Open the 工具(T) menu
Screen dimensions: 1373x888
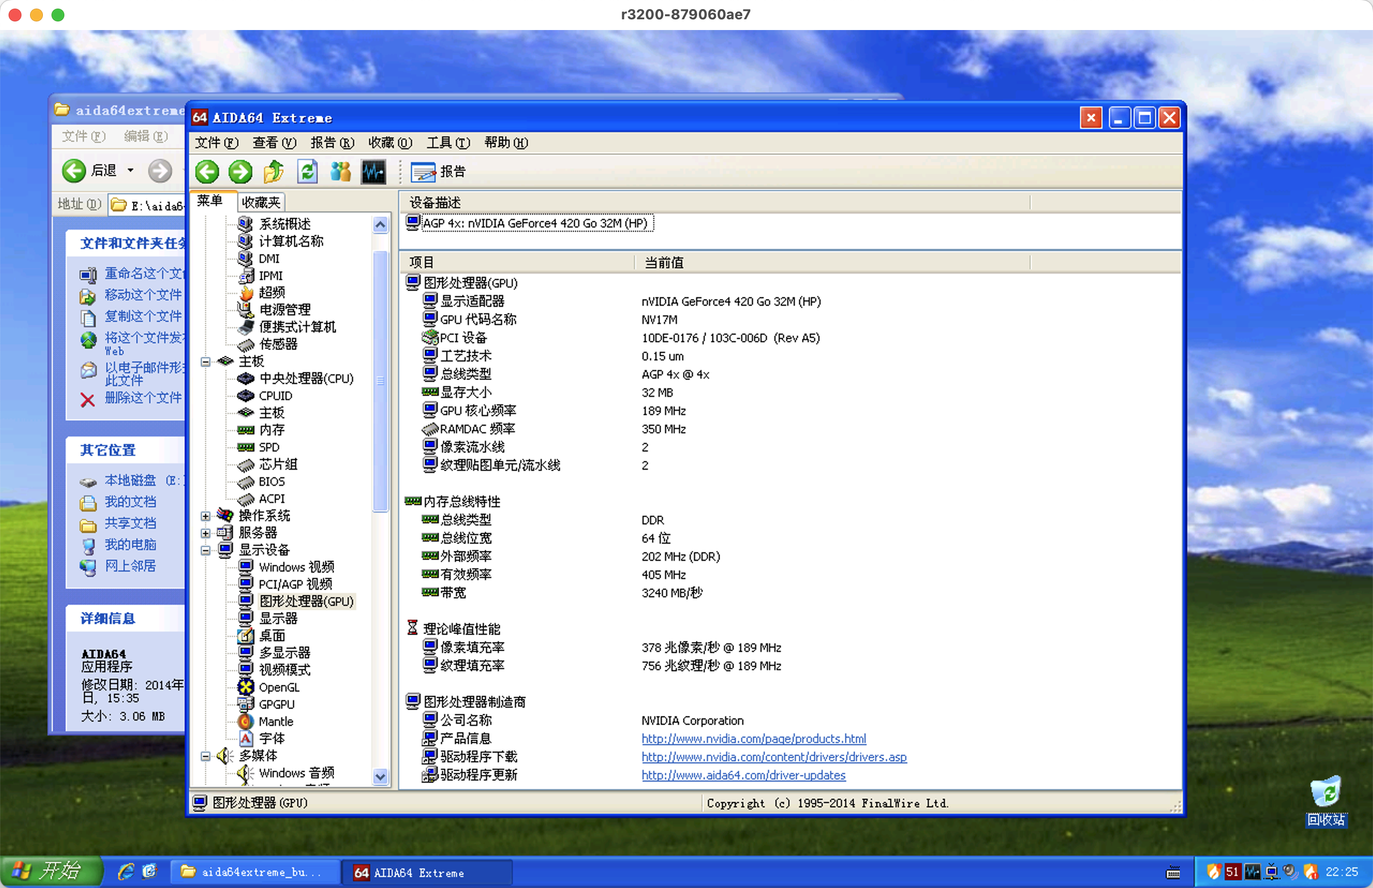(448, 143)
